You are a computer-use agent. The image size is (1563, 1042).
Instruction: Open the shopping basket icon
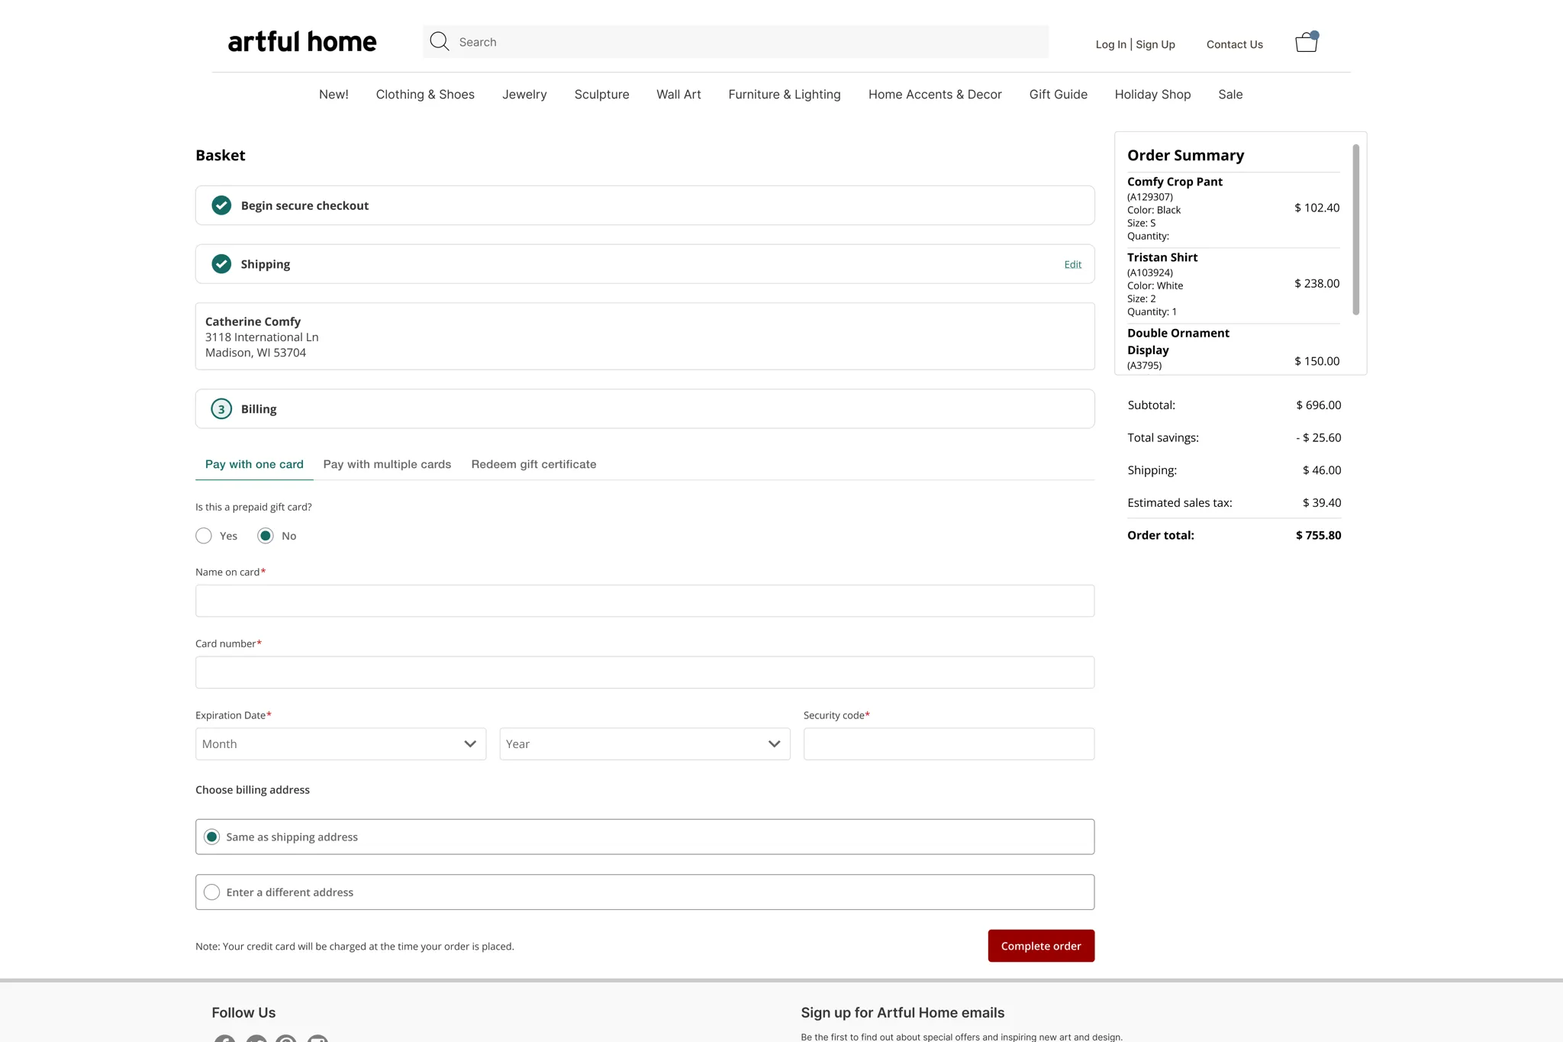point(1306,43)
